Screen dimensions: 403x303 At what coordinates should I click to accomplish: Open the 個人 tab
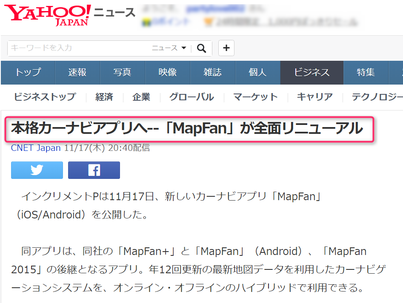[258, 73]
